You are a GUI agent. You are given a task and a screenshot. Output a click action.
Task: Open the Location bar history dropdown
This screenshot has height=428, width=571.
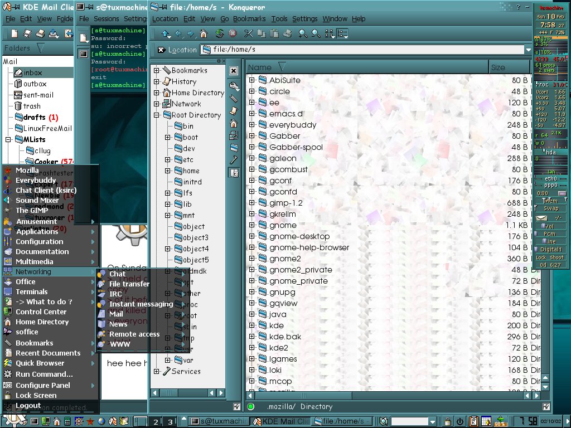pos(529,50)
